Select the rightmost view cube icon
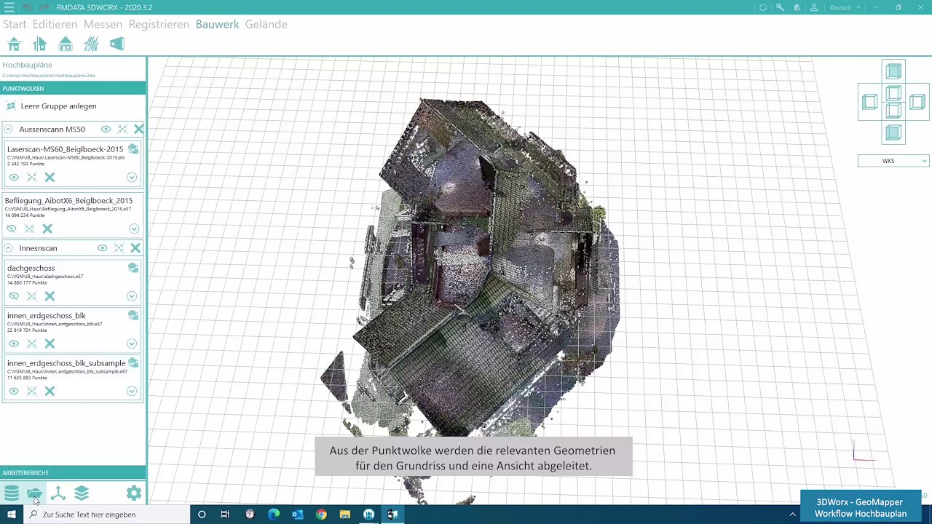Viewport: 932px width, 524px height. [x=917, y=103]
